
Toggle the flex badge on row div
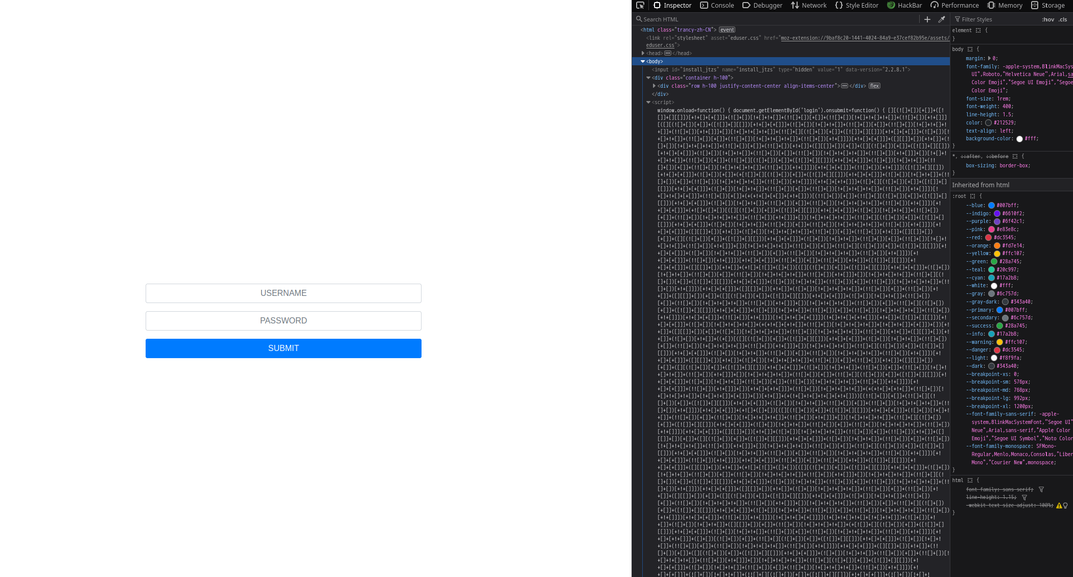[874, 86]
